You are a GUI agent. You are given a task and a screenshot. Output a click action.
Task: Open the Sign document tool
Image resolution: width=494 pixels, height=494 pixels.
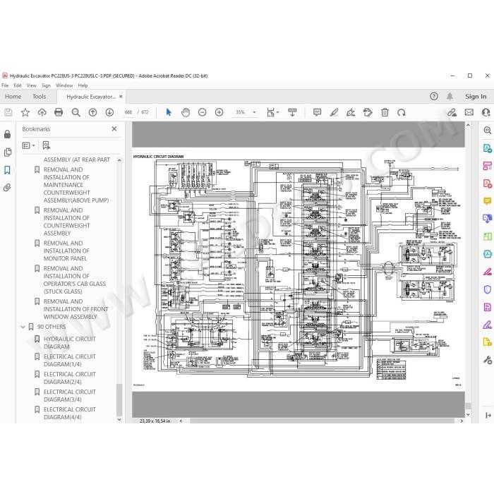[x=351, y=112]
